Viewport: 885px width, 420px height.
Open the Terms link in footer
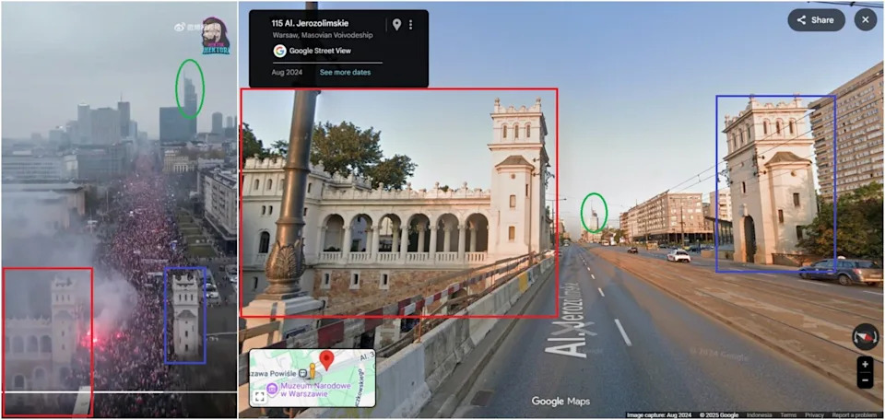coord(788,415)
